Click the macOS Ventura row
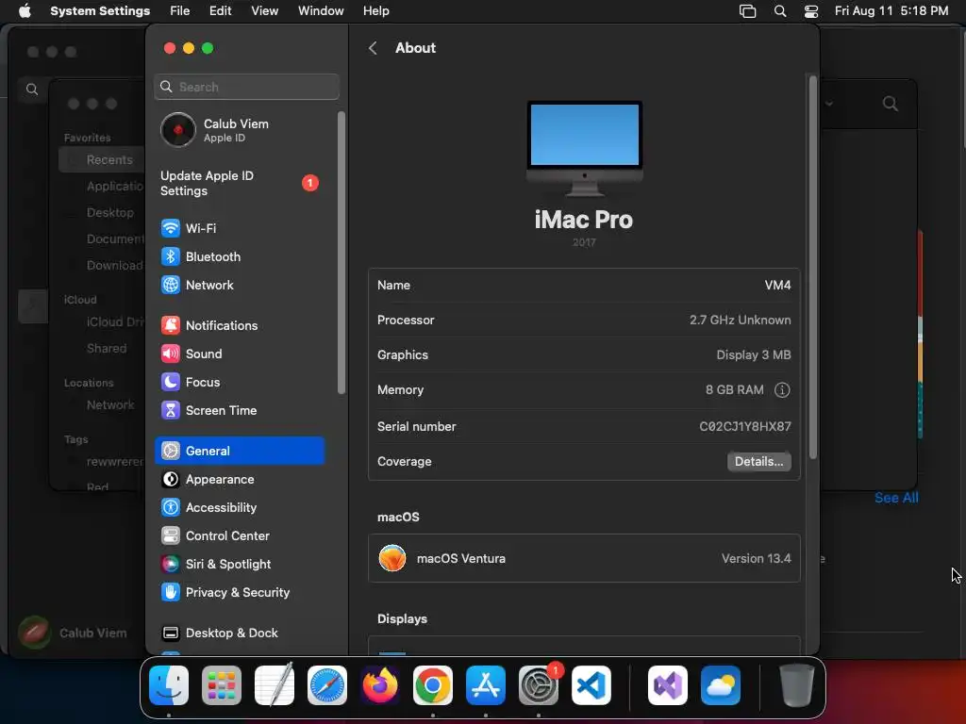966x724 pixels. pos(584,558)
